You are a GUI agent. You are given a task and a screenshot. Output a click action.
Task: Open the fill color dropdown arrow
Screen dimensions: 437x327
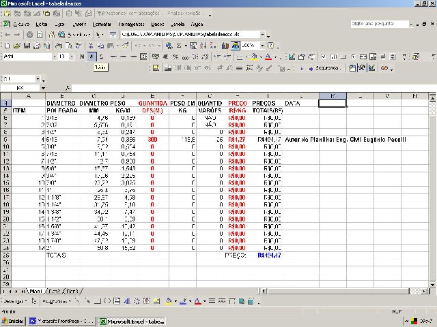pos(261,57)
